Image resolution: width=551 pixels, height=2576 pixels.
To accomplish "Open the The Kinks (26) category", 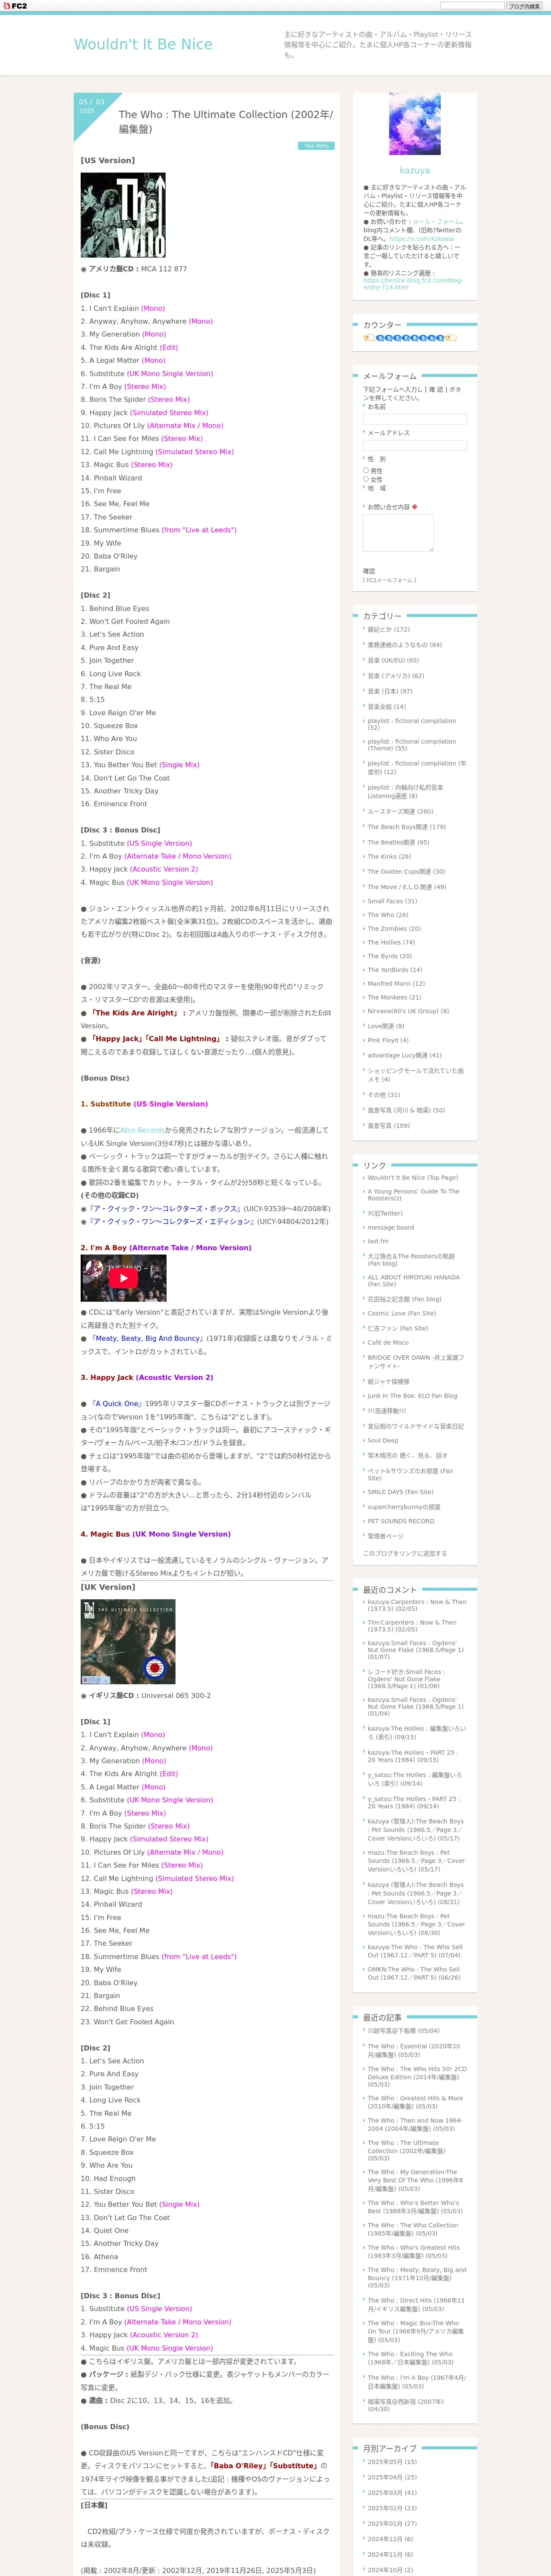I will 389,856.
